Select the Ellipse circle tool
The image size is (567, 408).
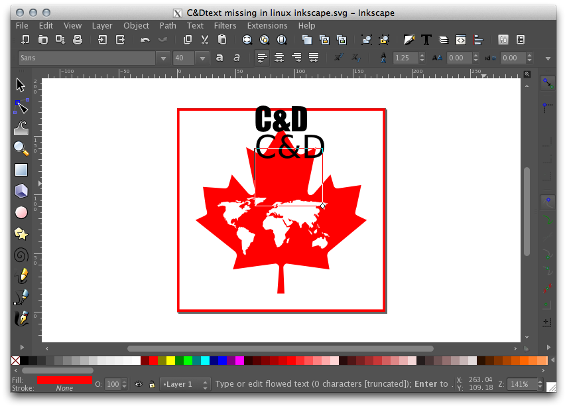21,212
